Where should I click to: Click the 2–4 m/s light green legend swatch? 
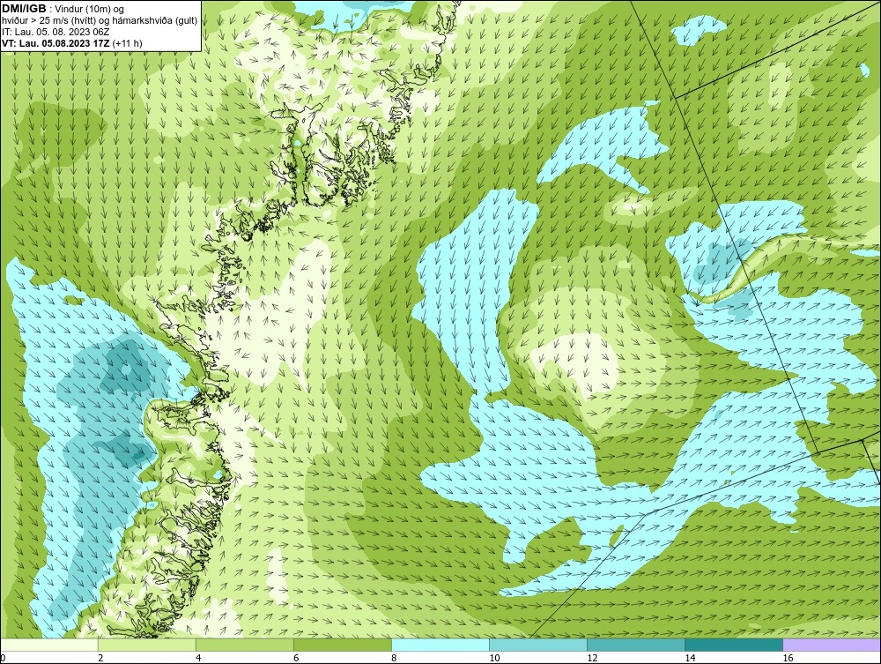(146, 645)
